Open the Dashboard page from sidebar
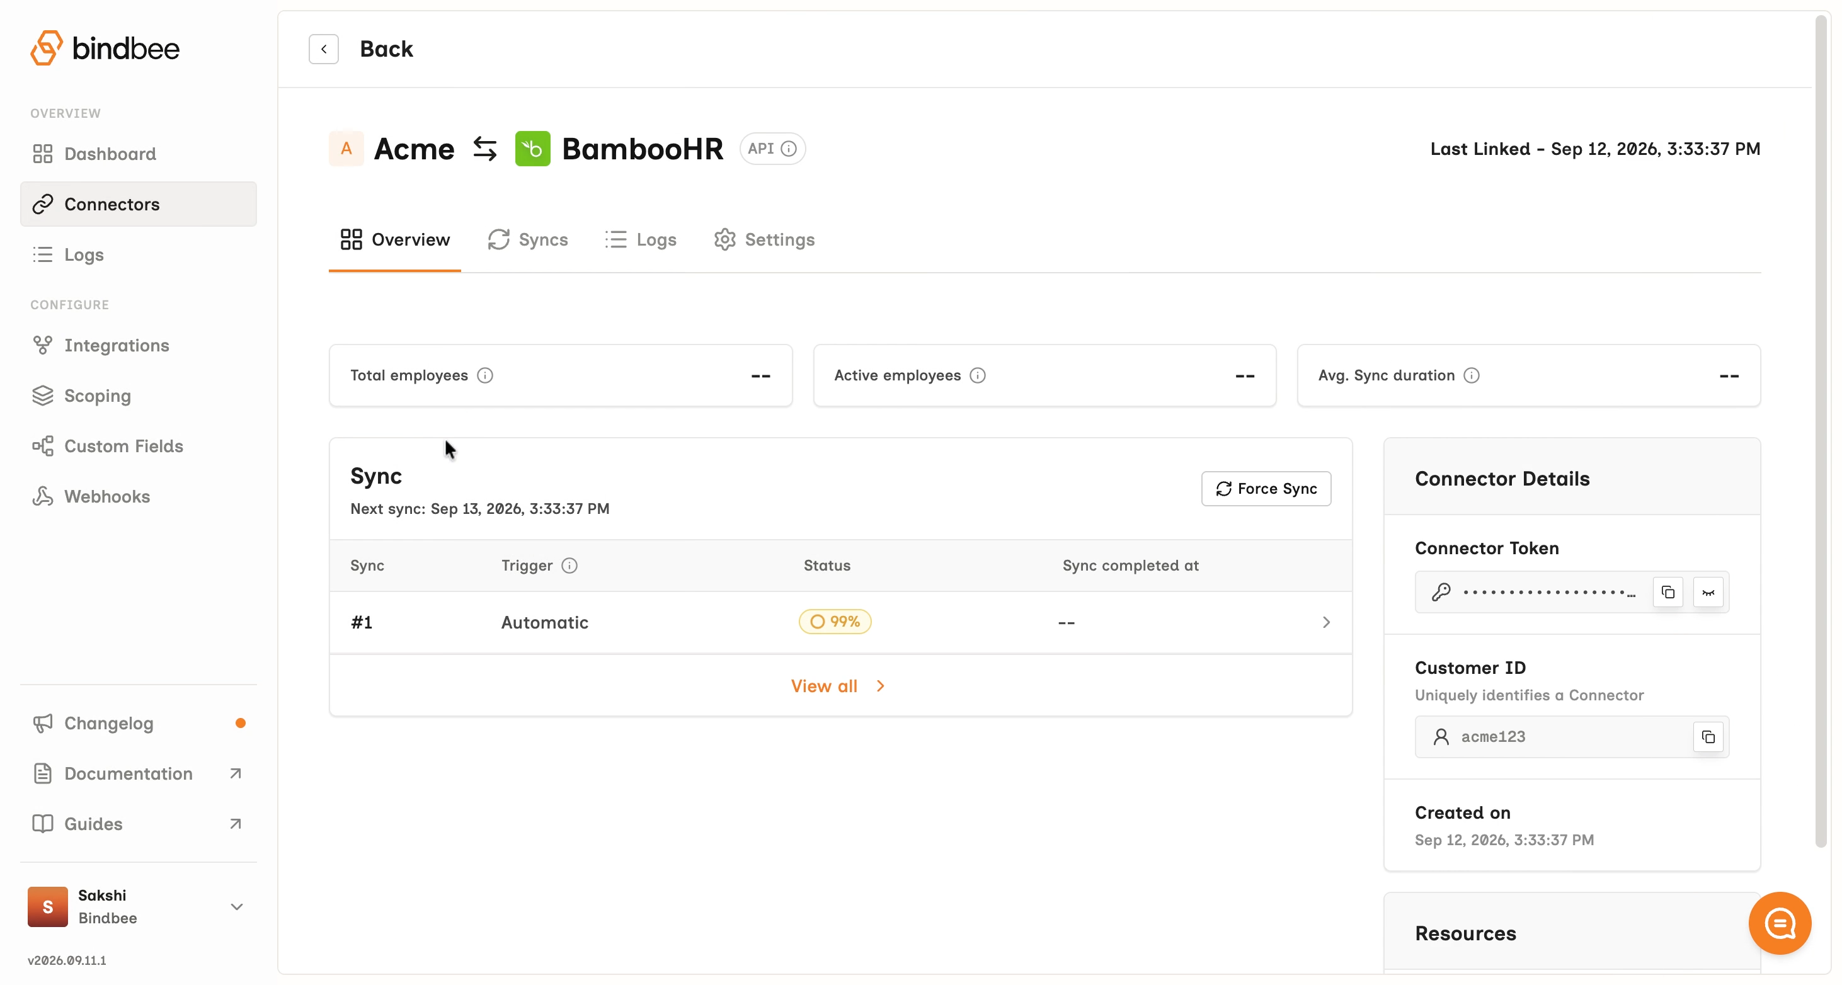The height and width of the screenshot is (985, 1842). [138, 154]
